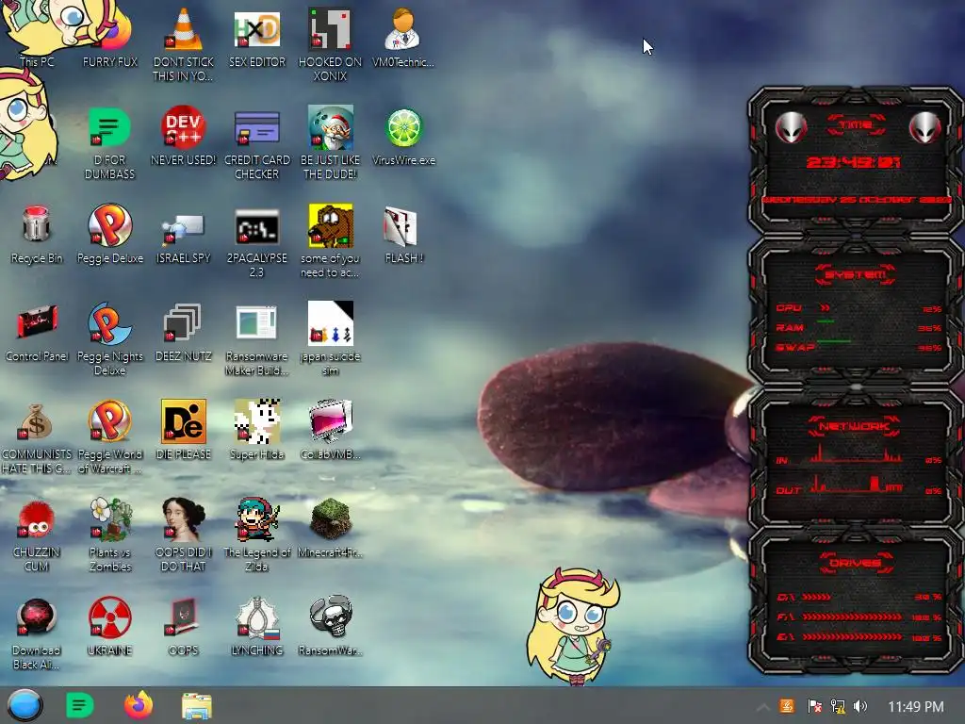Open the UKRAINE radiation icon
Screen dimensions: 965x724
point(109,617)
